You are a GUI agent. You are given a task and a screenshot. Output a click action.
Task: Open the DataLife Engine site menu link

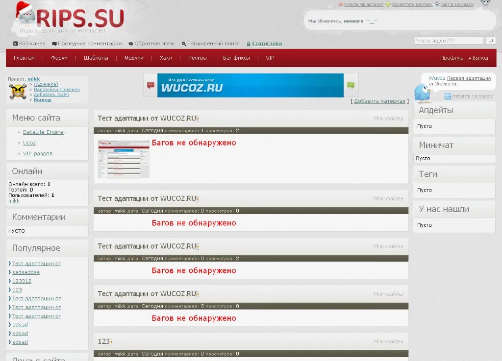click(43, 132)
